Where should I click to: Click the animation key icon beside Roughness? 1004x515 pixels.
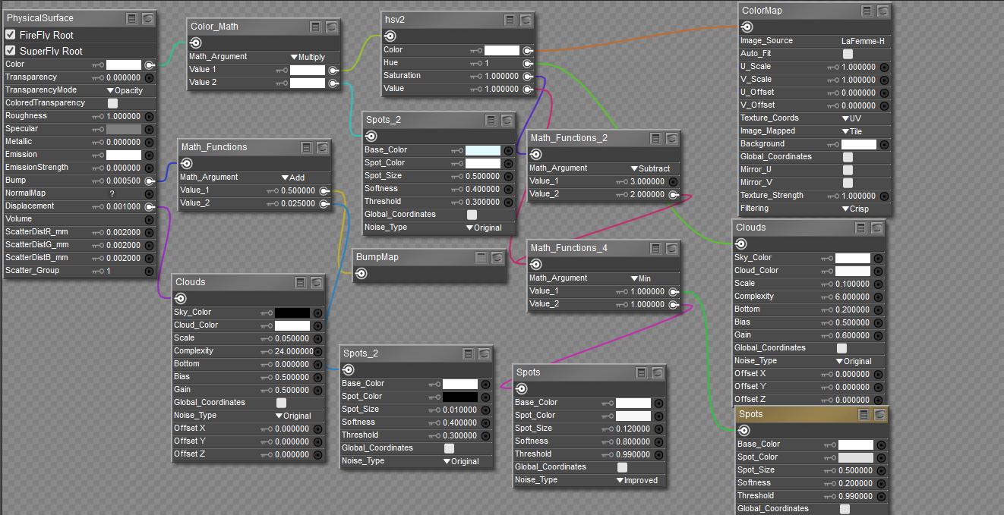point(97,116)
